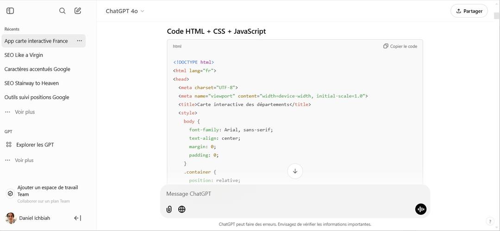The width and height of the screenshot is (500, 231).
Task: Copy code with Copier le code
Action: [400, 46]
